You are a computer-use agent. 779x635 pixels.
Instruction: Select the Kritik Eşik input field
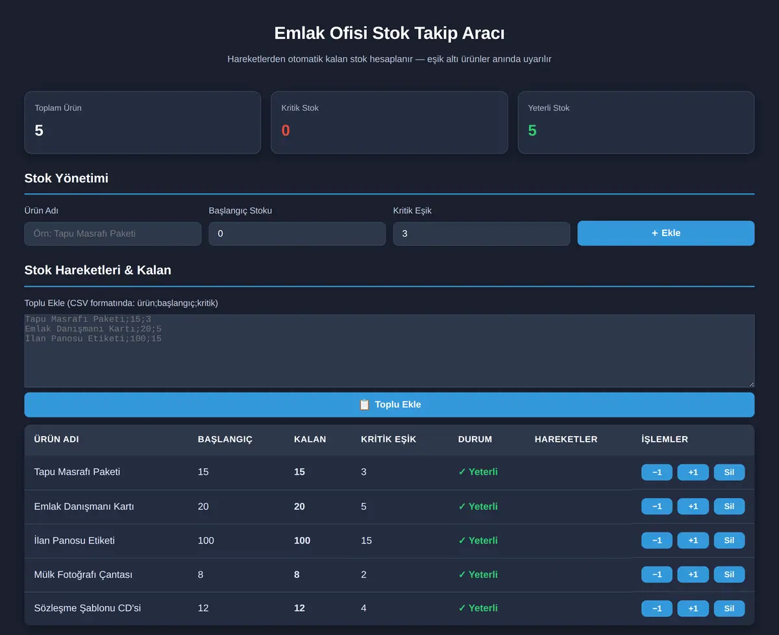[482, 234]
